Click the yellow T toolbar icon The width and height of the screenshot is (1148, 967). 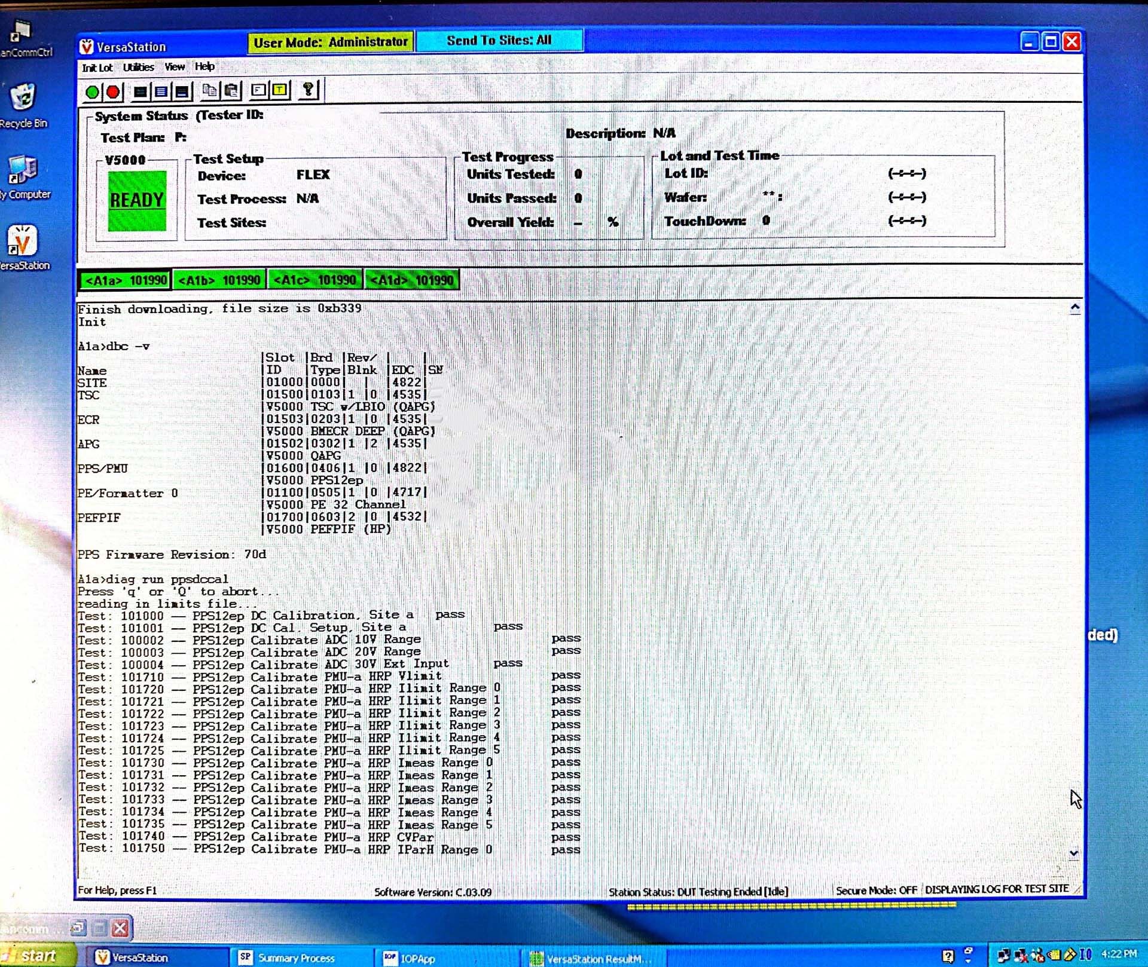click(x=280, y=90)
